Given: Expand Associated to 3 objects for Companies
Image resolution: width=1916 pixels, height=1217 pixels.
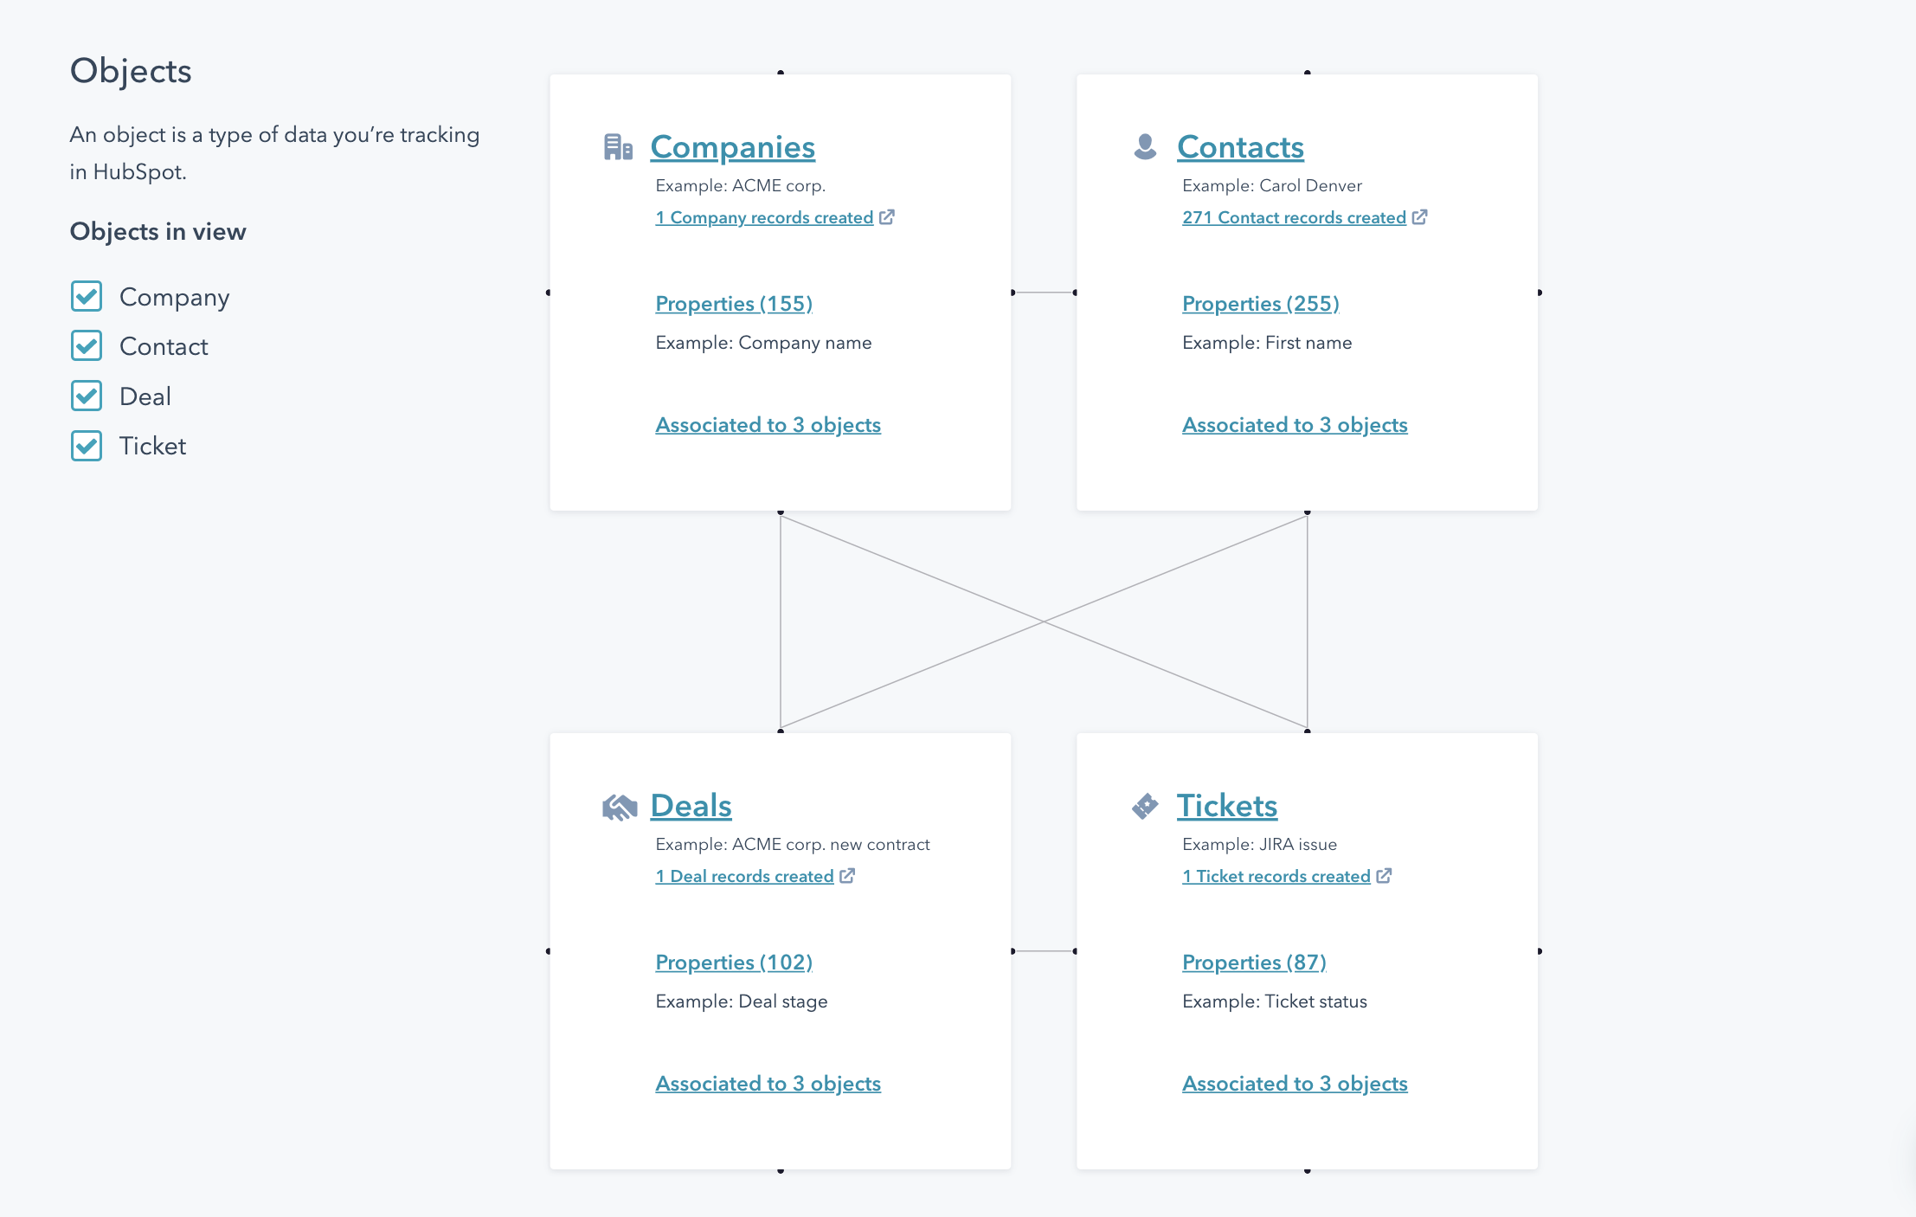Looking at the screenshot, I should [x=767, y=423].
